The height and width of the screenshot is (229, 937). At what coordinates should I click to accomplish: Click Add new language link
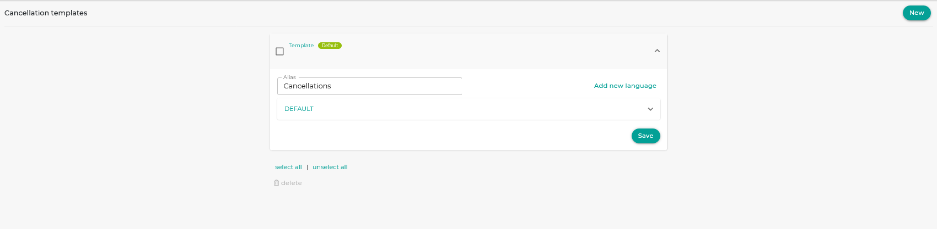(x=625, y=86)
